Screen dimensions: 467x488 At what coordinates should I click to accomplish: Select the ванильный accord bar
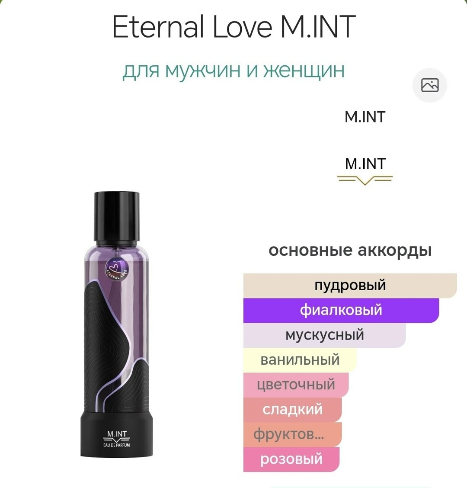(300, 360)
